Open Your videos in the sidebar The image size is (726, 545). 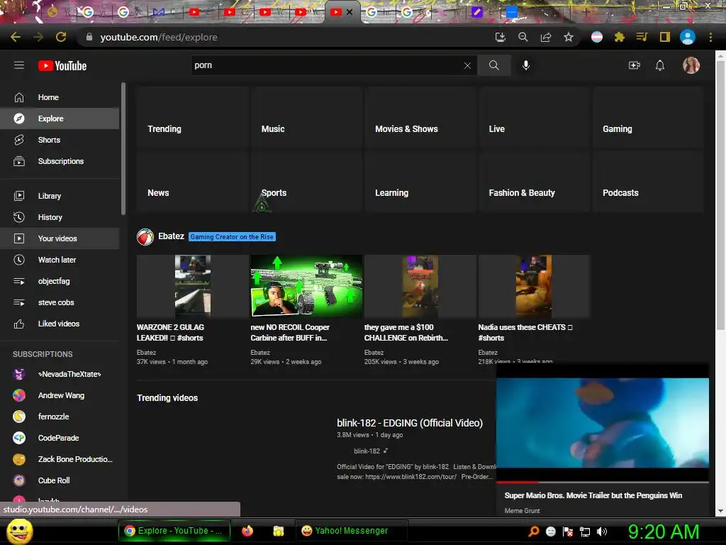(60, 238)
